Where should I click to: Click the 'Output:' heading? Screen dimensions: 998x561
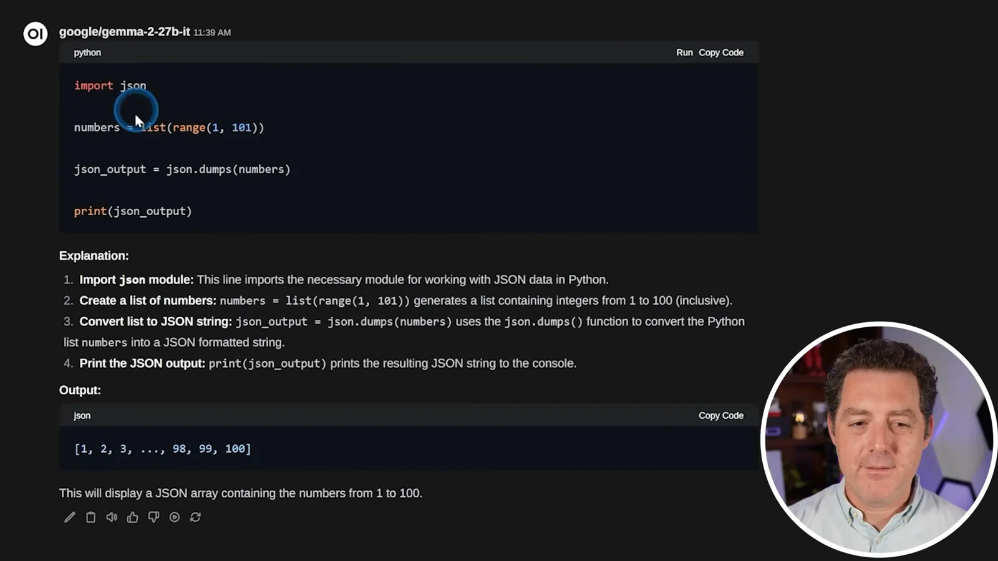tap(80, 390)
